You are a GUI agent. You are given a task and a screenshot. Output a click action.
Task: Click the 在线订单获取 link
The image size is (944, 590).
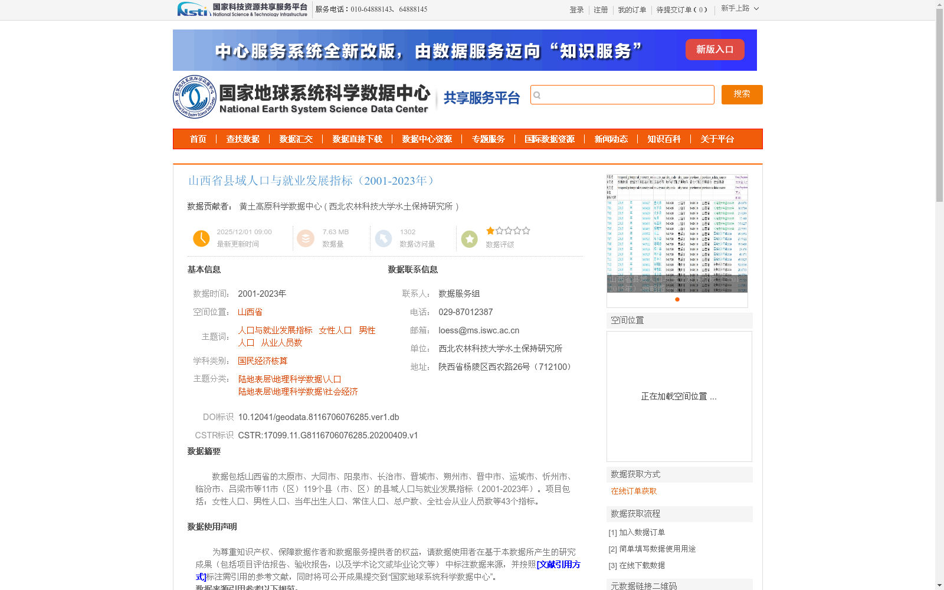click(x=634, y=491)
